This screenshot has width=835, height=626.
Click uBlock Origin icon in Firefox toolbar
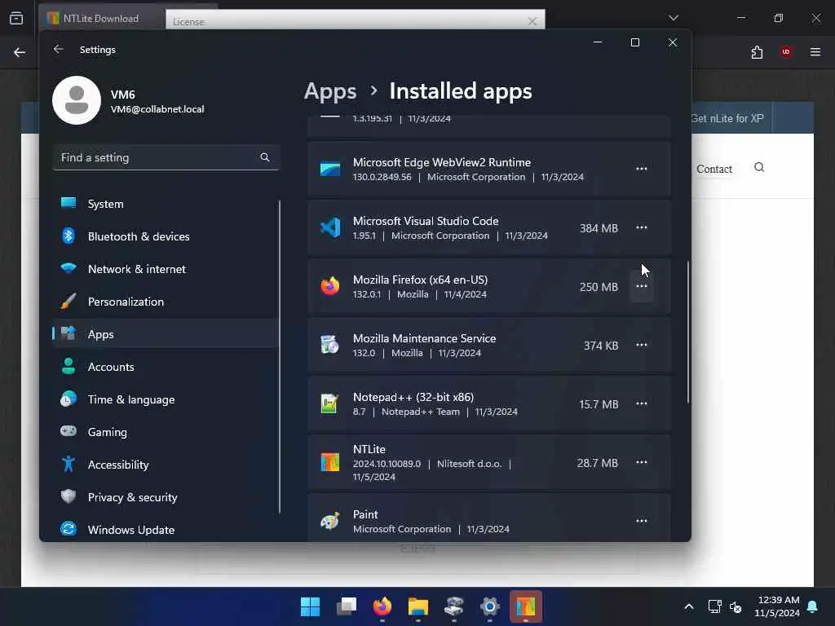point(786,52)
